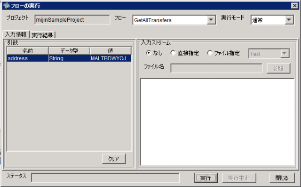Click the クリア button under arguments

click(x=114, y=159)
